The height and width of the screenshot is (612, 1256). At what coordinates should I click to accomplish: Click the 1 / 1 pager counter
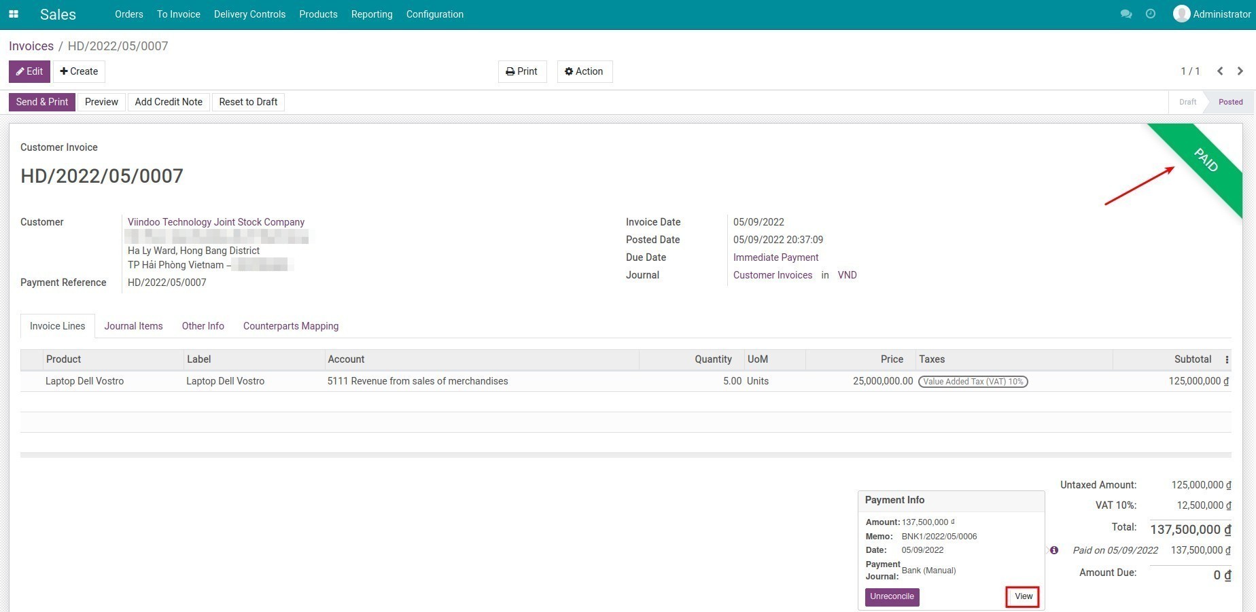tap(1190, 71)
